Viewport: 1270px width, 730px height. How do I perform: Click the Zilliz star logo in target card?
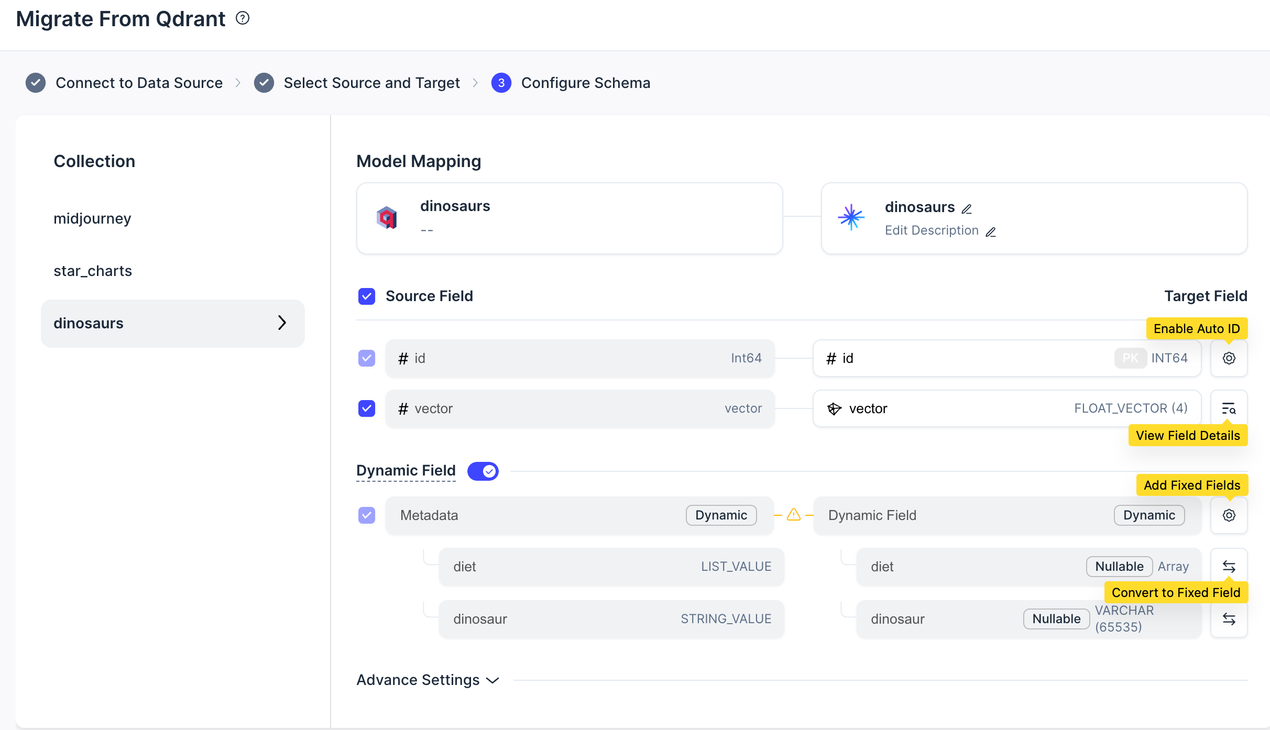pos(851,217)
